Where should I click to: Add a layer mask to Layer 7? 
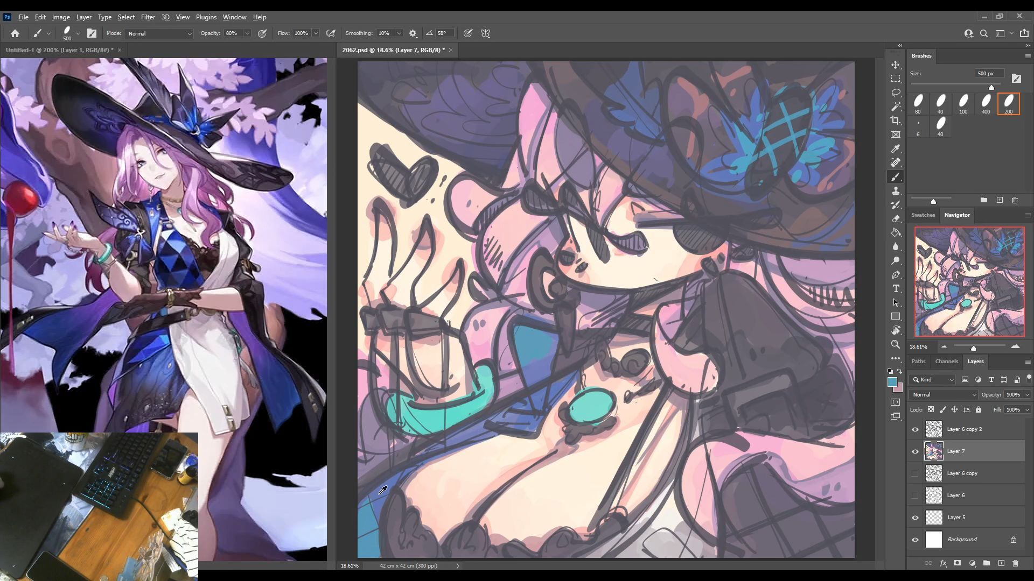pyautogui.click(x=957, y=563)
